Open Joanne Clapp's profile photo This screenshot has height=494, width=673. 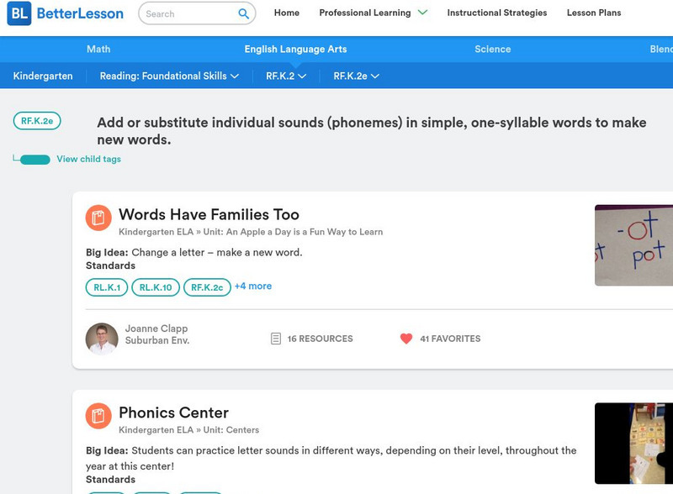click(102, 339)
